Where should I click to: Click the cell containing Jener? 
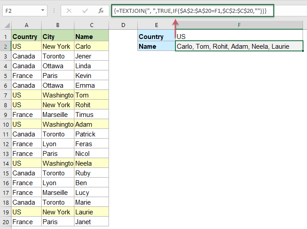click(91, 56)
